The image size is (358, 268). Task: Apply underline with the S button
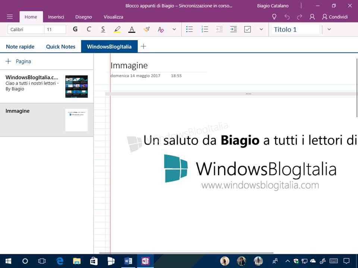point(103,29)
